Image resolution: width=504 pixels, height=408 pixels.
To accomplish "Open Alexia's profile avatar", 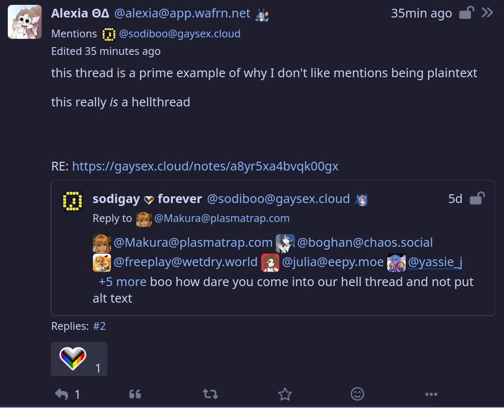I will coord(25,22).
